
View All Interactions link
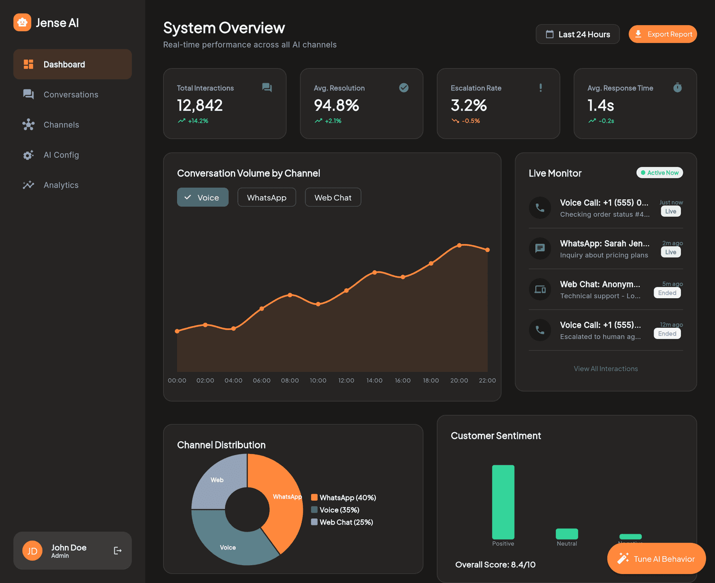[606, 369]
